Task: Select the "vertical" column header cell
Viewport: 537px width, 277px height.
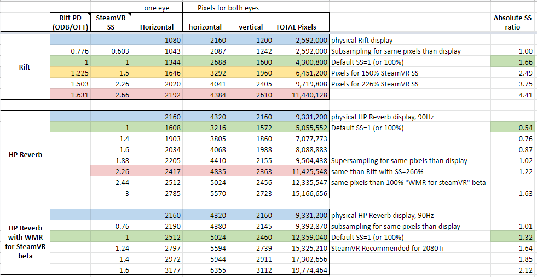Action: (250, 27)
